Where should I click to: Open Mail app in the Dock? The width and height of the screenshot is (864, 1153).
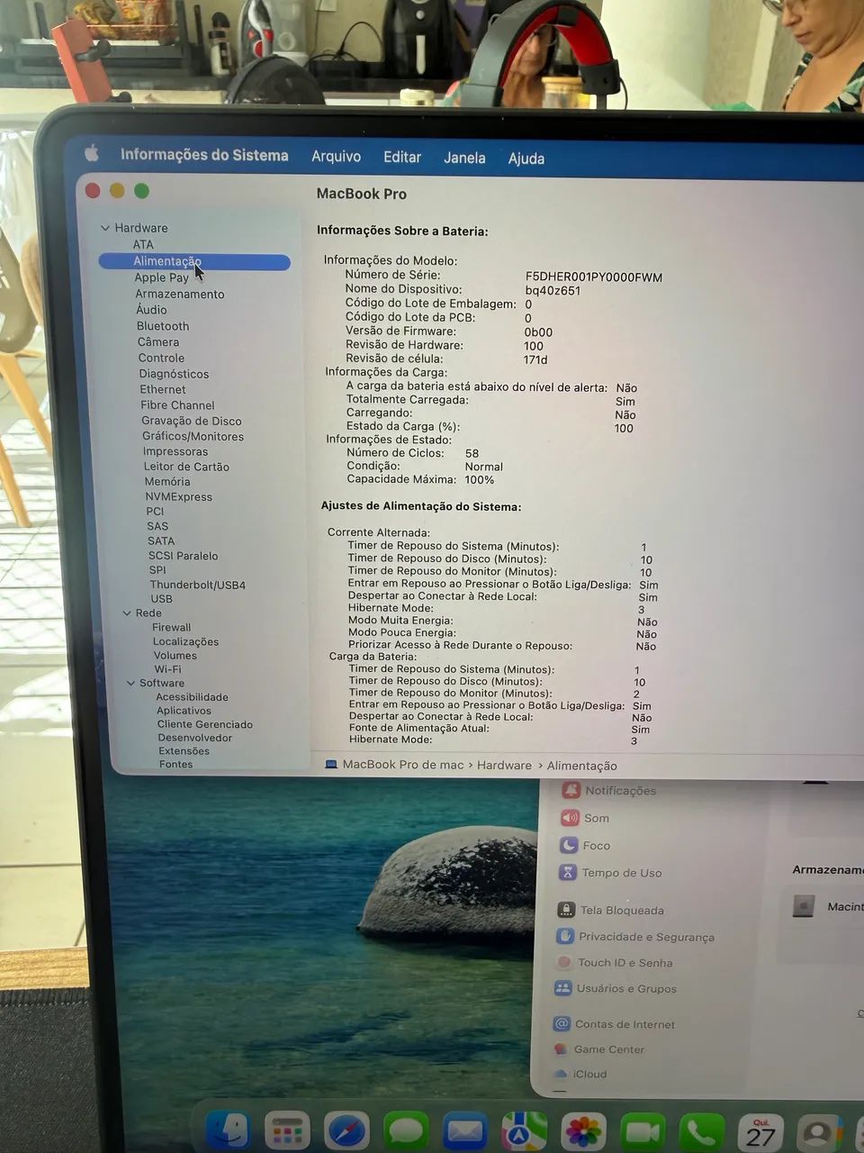click(464, 1131)
